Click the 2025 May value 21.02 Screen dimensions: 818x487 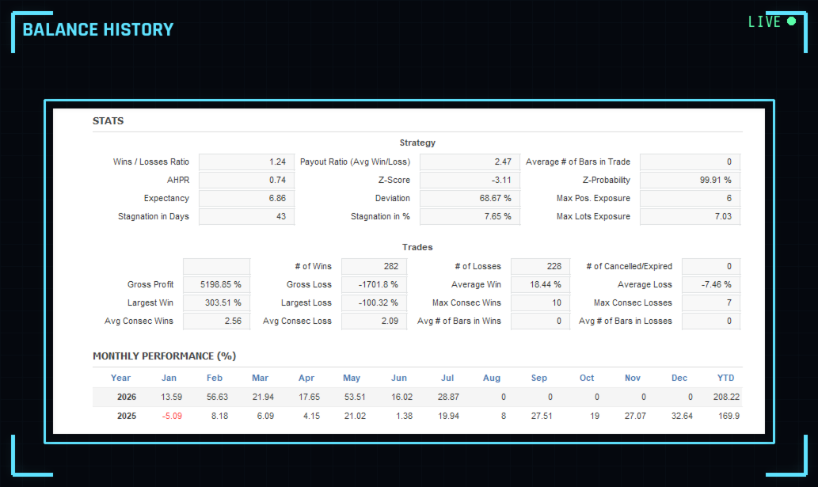click(x=355, y=416)
